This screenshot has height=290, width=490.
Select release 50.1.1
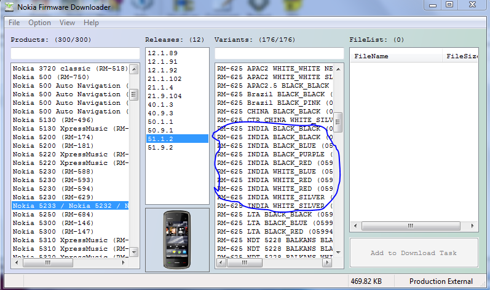(177, 122)
